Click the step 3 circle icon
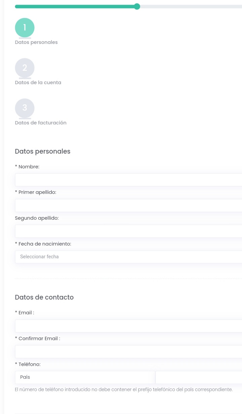 (x=25, y=108)
